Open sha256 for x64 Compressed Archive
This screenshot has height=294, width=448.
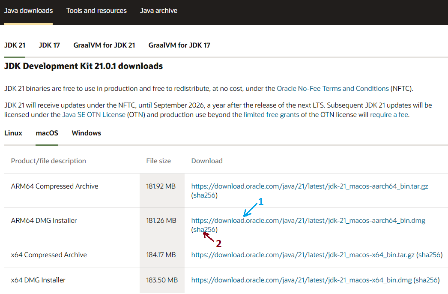pyautogui.click(x=430, y=255)
